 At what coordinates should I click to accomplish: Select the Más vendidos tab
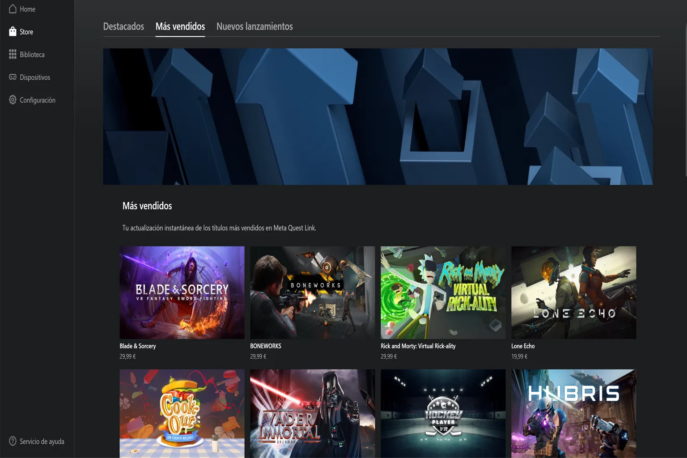(180, 26)
